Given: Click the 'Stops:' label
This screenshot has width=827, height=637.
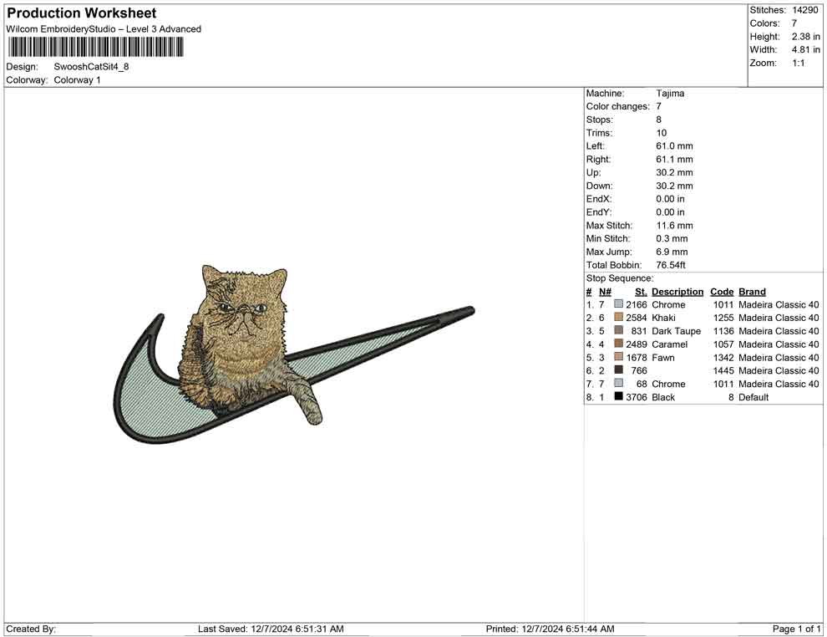Looking at the screenshot, I should point(599,120).
